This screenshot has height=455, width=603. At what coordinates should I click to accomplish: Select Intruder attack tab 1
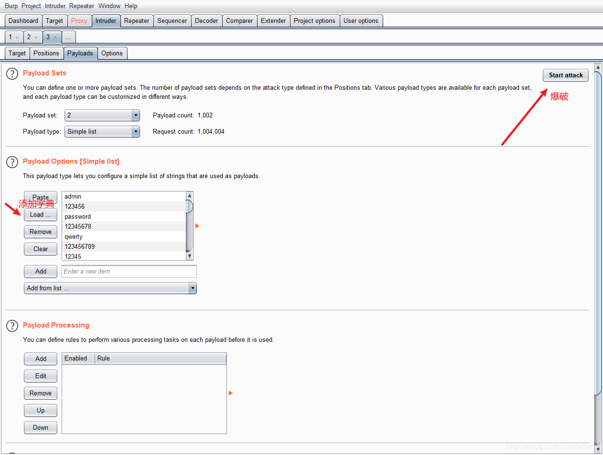point(11,37)
